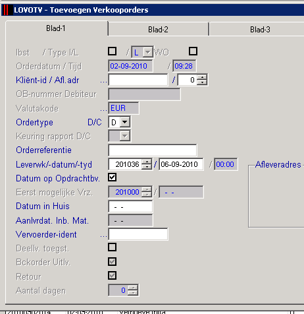Decrease the Leverwk week number spinner
The width and height of the screenshot is (304, 314).
(147, 167)
